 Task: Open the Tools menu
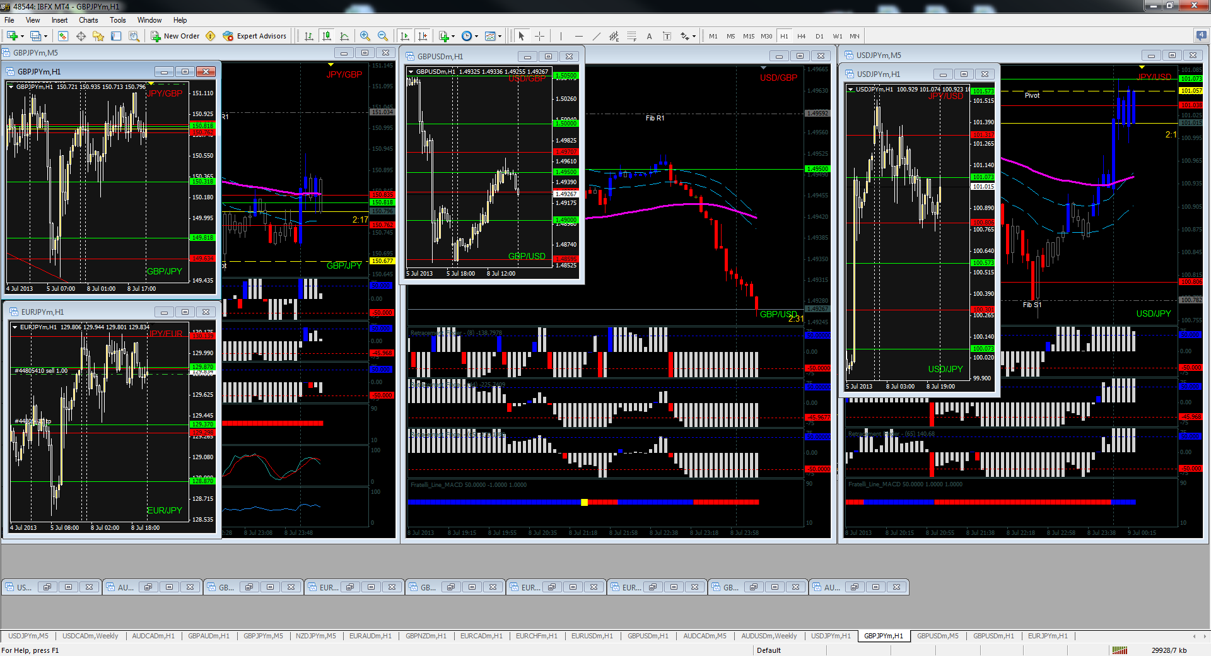[x=118, y=20]
